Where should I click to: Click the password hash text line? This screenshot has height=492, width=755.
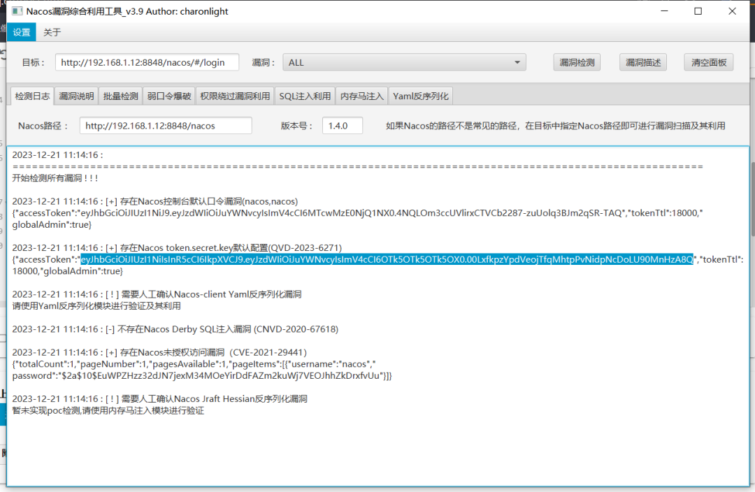pyautogui.click(x=202, y=375)
